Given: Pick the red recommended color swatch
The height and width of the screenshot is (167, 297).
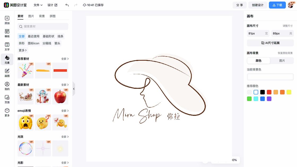Looking at the screenshot, I should (x=269, y=92).
